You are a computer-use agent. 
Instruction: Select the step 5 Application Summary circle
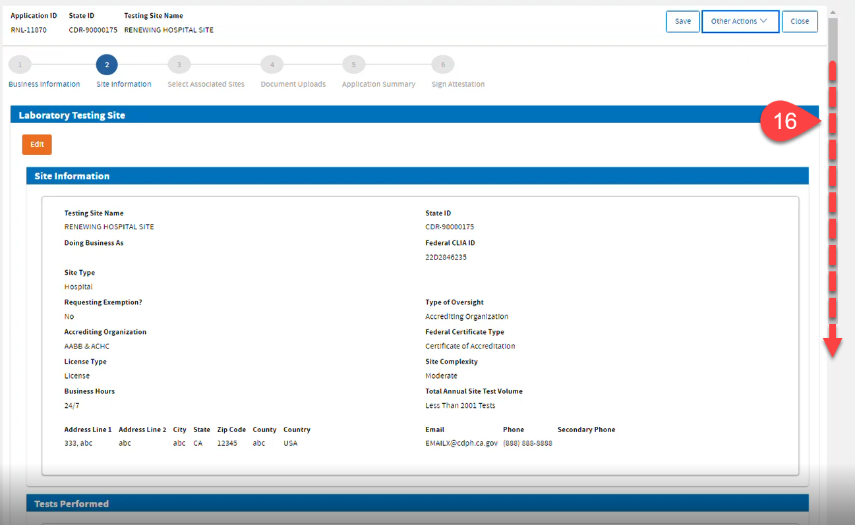pyautogui.click(x=353, y=65)
